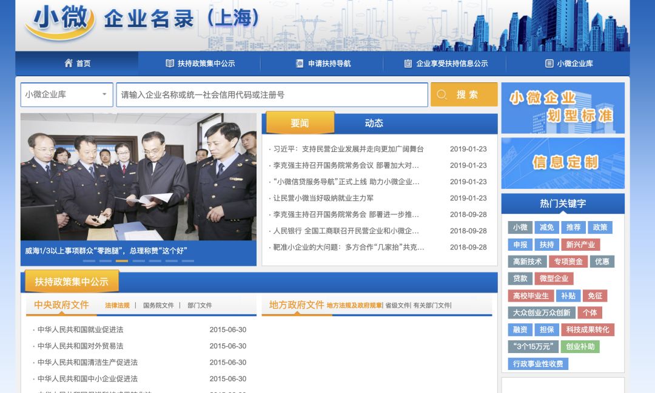This screenshot has height=393, width=655.
Task: Open 扶持政策集中公示 via its navigation icon
Action: tap(172, 62)
